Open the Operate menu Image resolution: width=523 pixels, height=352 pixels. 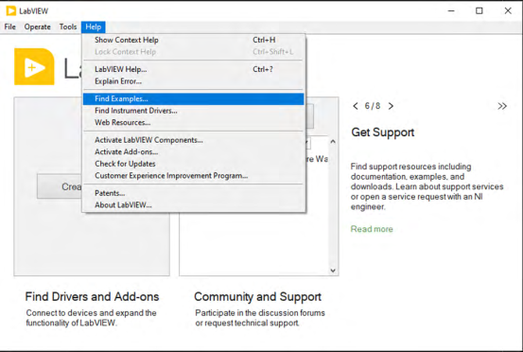[38, 26]
